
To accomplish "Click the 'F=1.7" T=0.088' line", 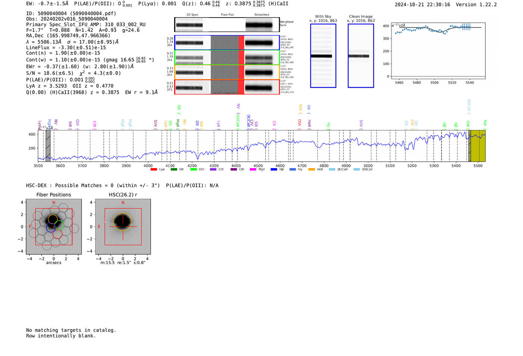I will [x=83, y=30].
